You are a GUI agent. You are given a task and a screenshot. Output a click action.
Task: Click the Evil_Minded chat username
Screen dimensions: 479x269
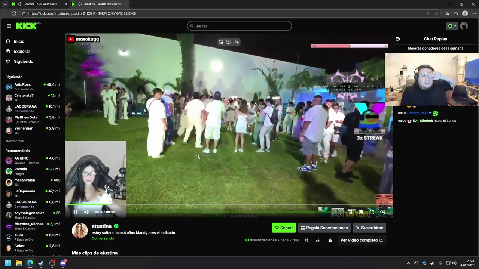click(422, 121)
